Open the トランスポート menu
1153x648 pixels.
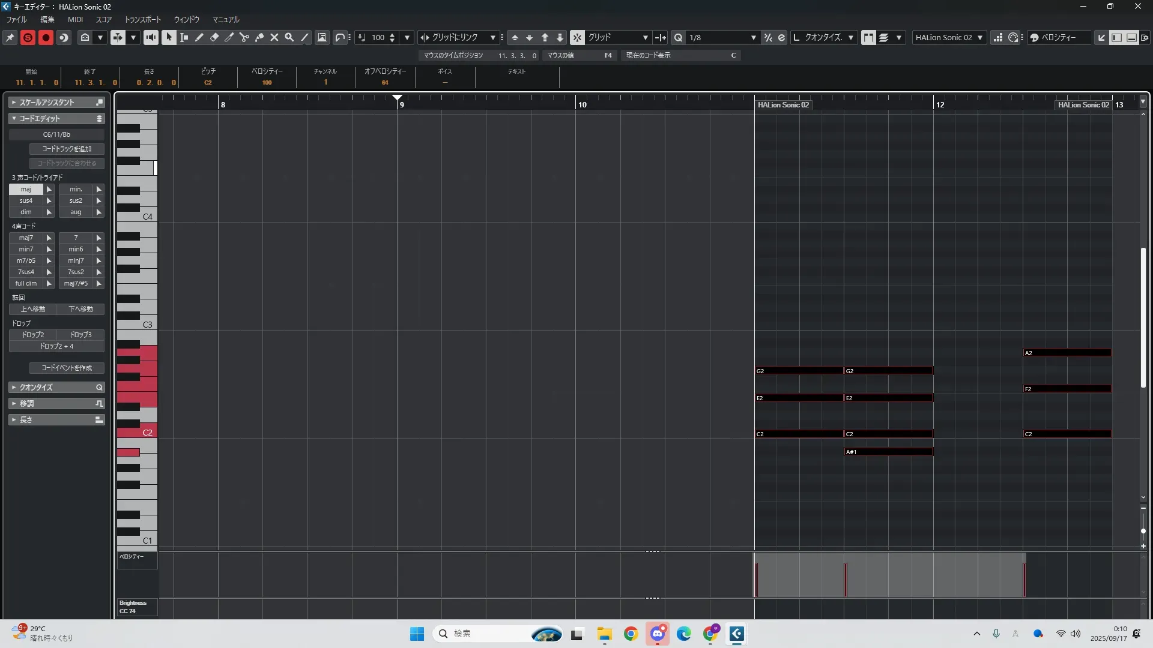coord(143,19)
